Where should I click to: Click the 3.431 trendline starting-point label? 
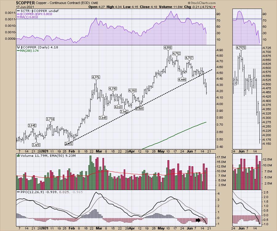click(69, 144)
